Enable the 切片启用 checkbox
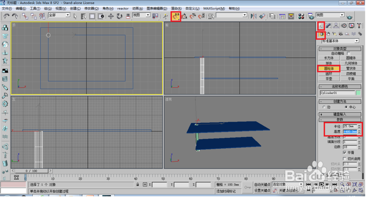Image resolution: width=371 pixels, height=200 pixels. tap(345, 159)
